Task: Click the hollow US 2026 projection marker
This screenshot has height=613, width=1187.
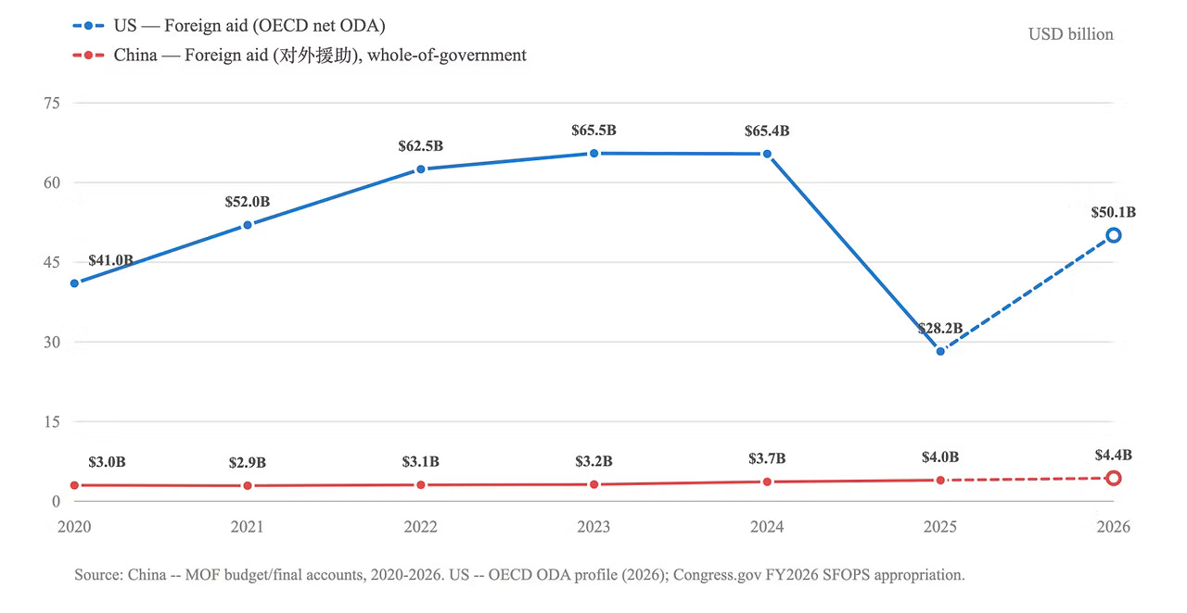Action: (1114, 235)
